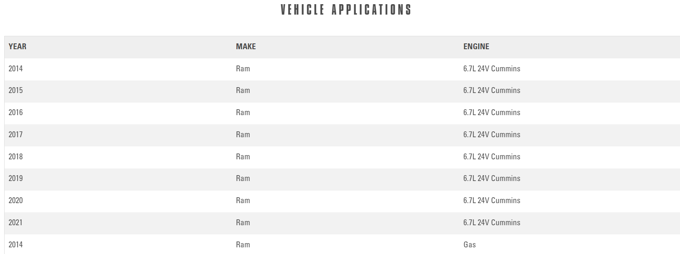This screenshot has width=680, height=254.
Task: Select the 2021 year cell
Action: point(16,223)
